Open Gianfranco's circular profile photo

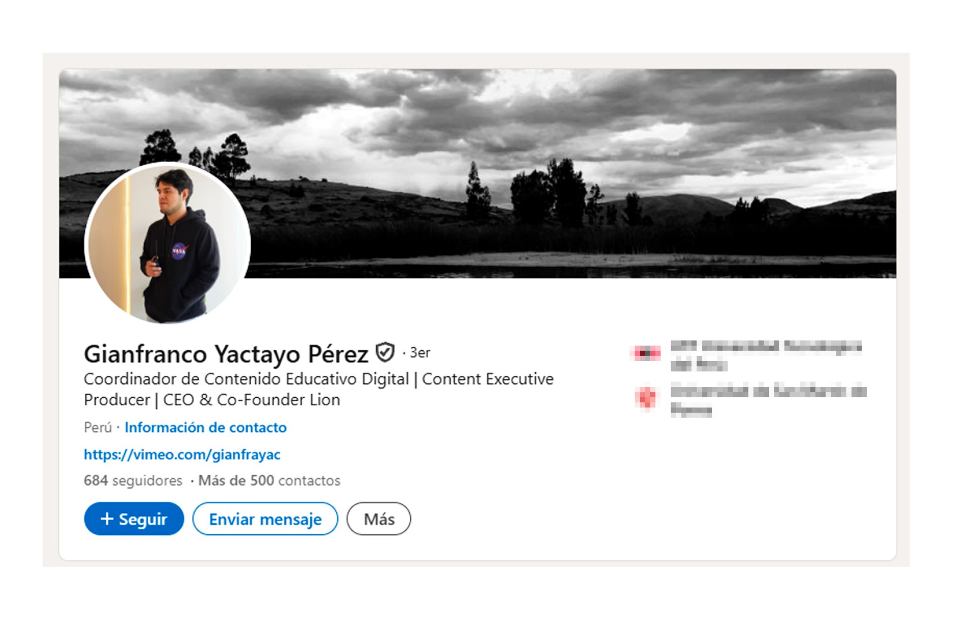[168, 243]
